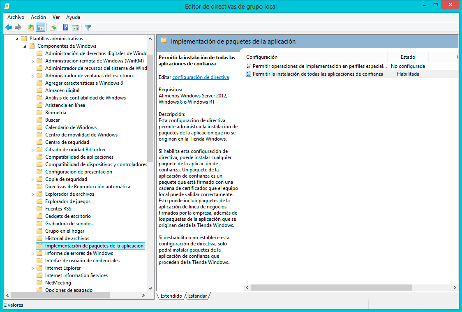Select Asistencia en línea folder

tap(65, 105)
